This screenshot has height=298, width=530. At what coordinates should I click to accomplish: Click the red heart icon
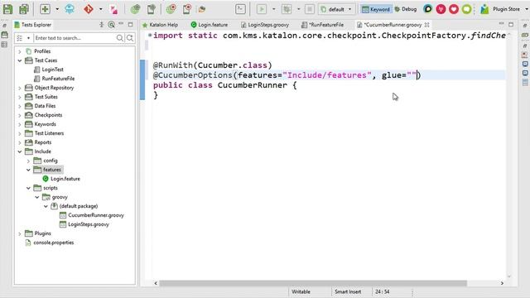[454, 9]
